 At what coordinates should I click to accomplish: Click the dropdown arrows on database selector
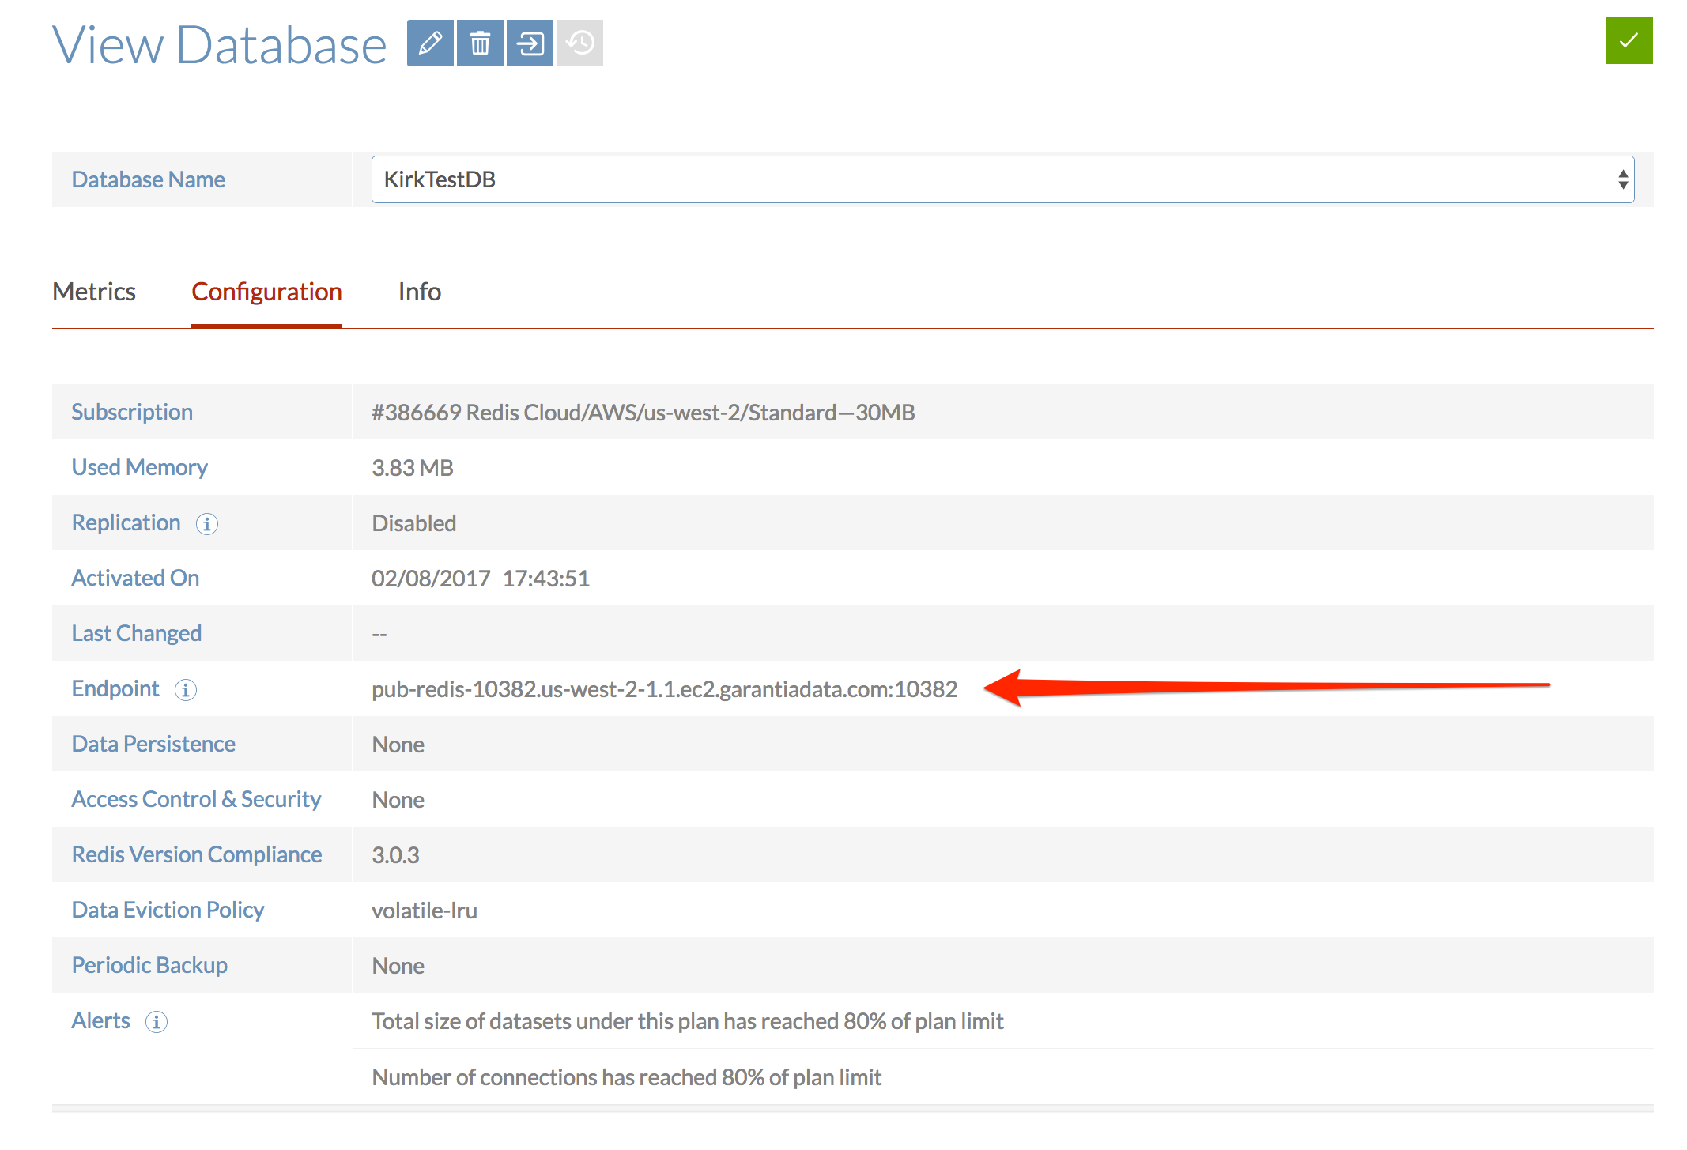pos(1622,179)
